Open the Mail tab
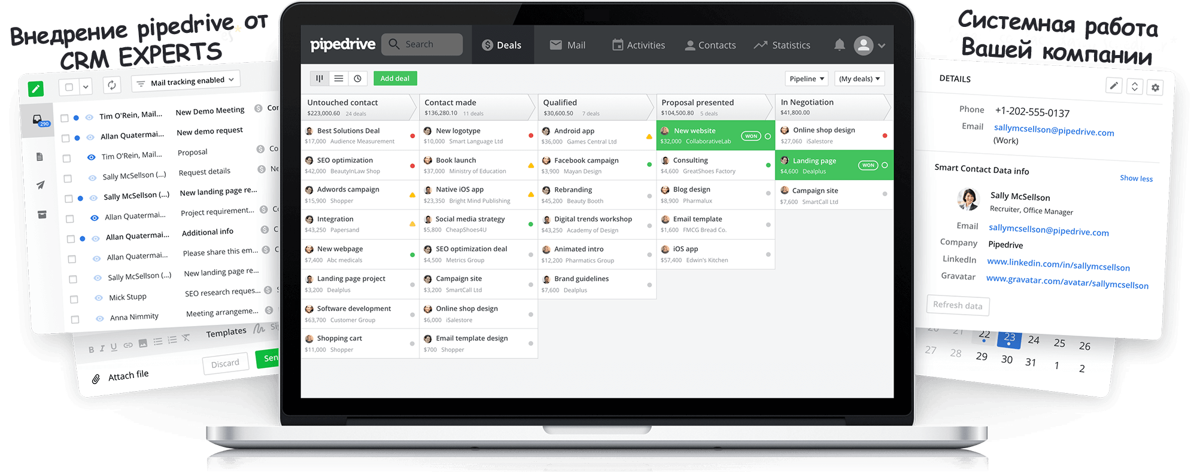The width and height of the screenshot is (1197, 472). pos(568,45)
